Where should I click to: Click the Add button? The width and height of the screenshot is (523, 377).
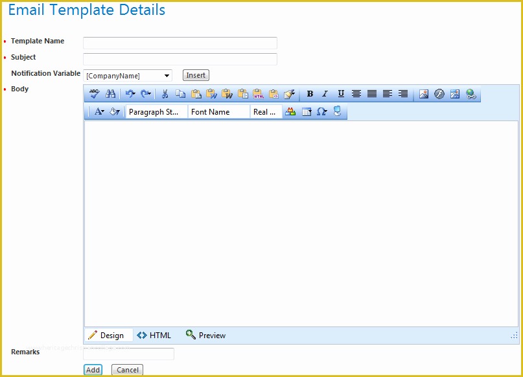point(93,370)
